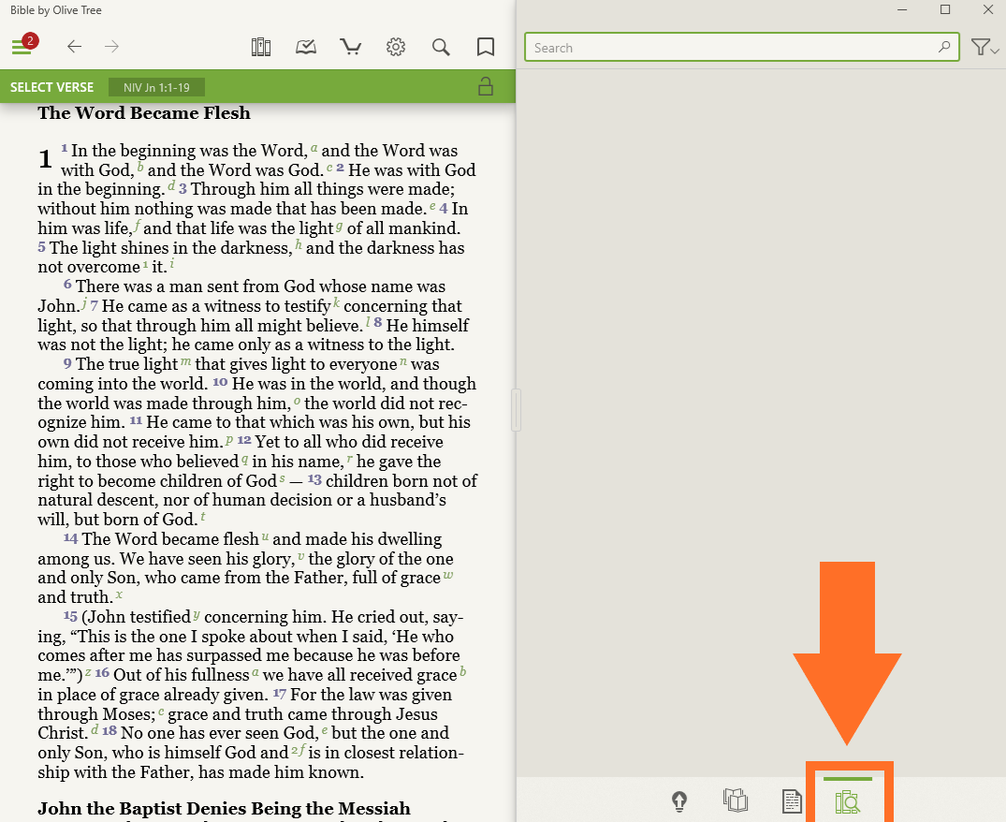Switch to the Resource Guide lightbulb tab
Screen dimensions: 1006x822
[680, 801]
